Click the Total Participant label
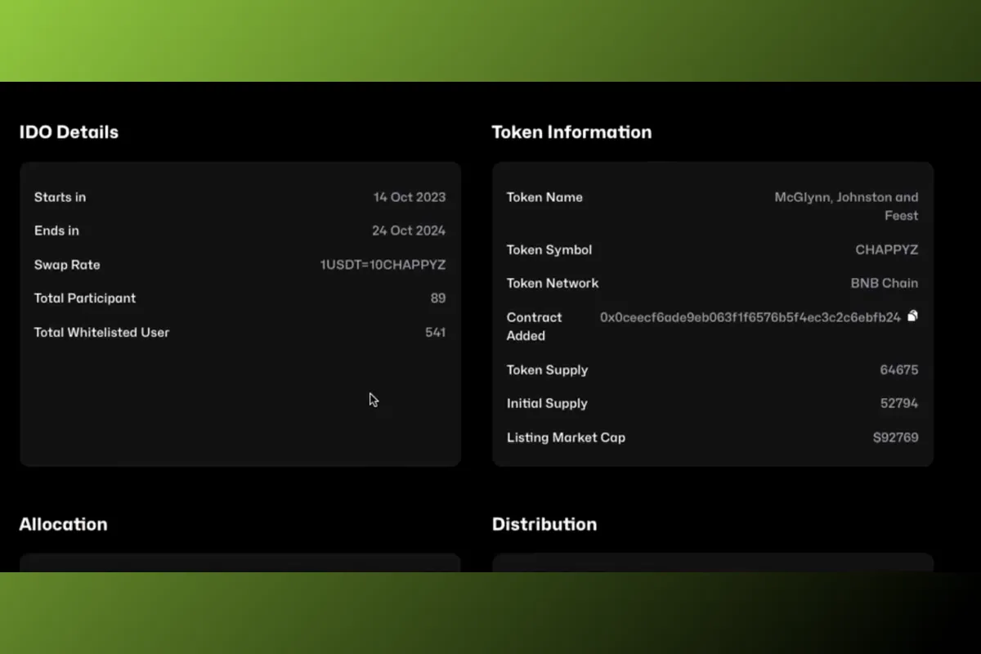This screenshot has height=654, width=981. pyautogui.click(x=85, y=298)
